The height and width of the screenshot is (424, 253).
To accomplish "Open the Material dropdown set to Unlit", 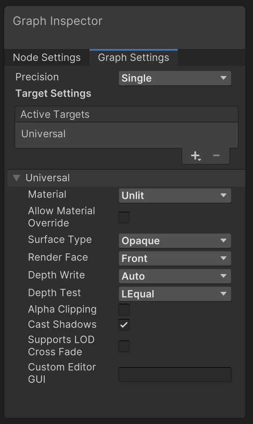I will [x=175, y=196].
